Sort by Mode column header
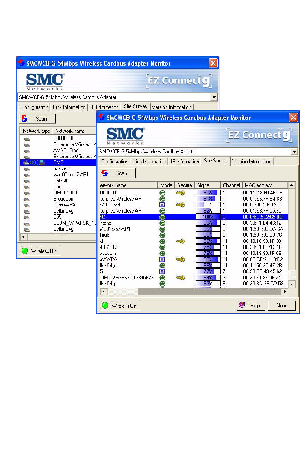Image resolution: width=300 pixels, height=468 pixels. tap(166, 185)
